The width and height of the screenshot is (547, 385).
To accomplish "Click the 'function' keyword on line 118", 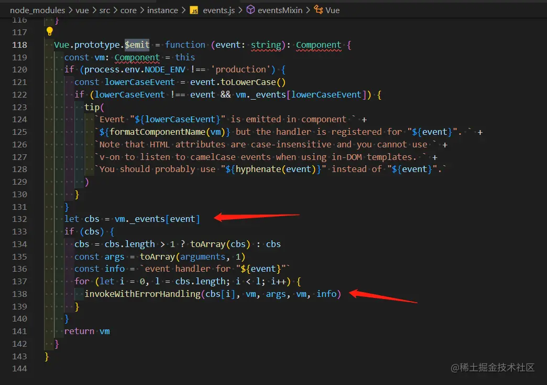I will click(185, 45).
